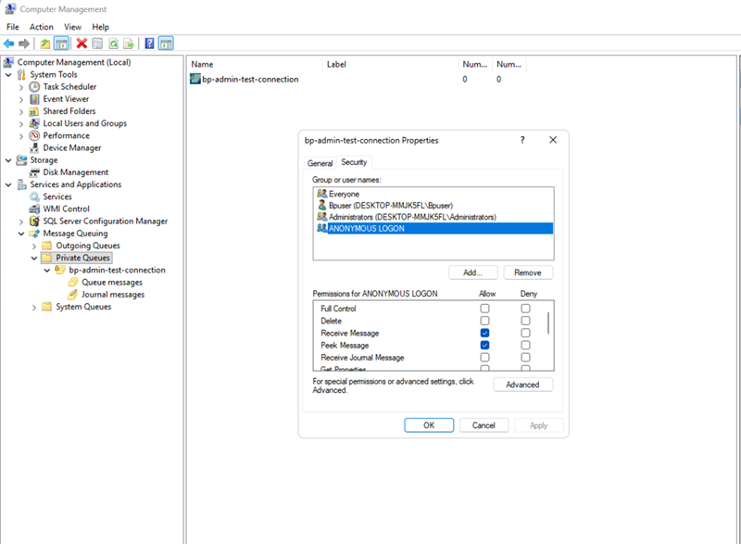Open Event Viewer in the tree
This screenshot has height=544, width=741.
click(x=66, y=99)
